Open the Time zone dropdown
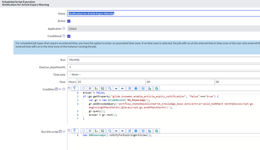Image resolution: width=260 pixels, height=150 pixels. click(163, 75)
